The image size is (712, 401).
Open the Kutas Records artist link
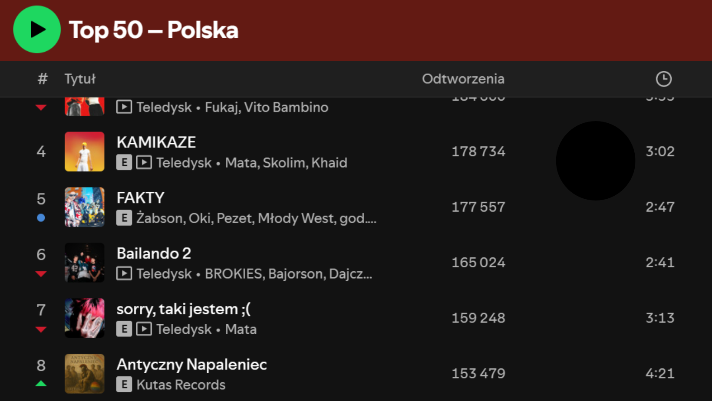pos(181,385)
